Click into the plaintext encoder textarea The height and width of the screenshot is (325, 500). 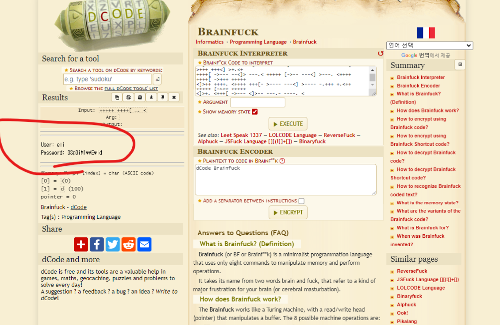pyautogui.click(x=285, y=180)
